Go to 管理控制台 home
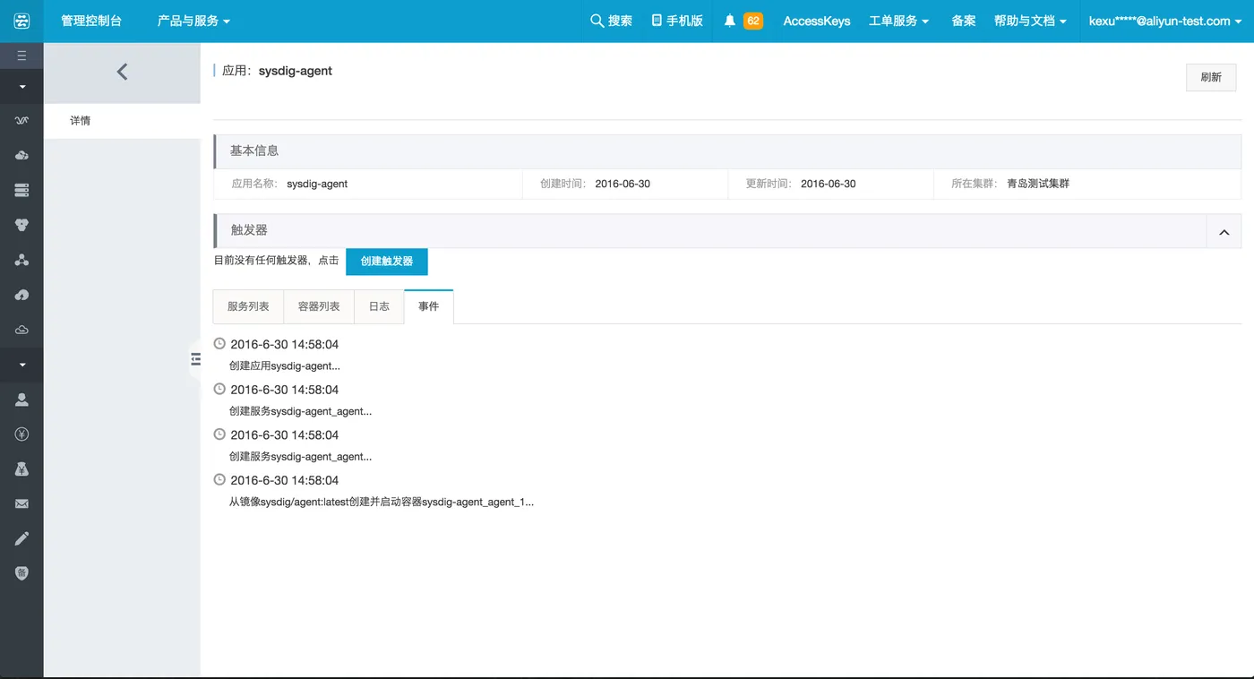The width and height of the screenshot is (1254, 679). coord(91,21)
